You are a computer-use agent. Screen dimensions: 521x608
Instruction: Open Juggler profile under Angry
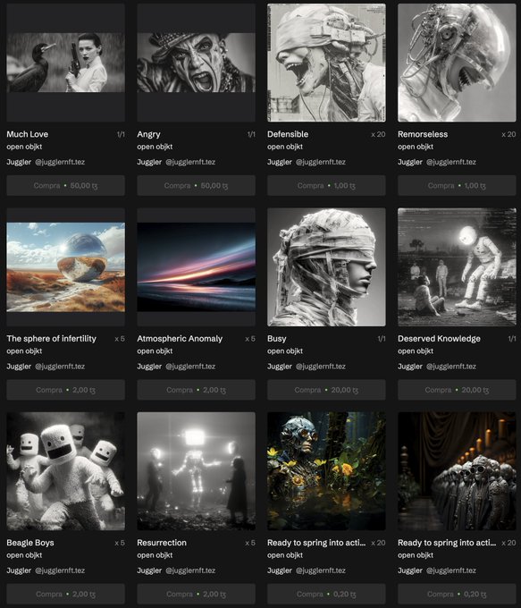pyautogui.click(x=176, y=162)
